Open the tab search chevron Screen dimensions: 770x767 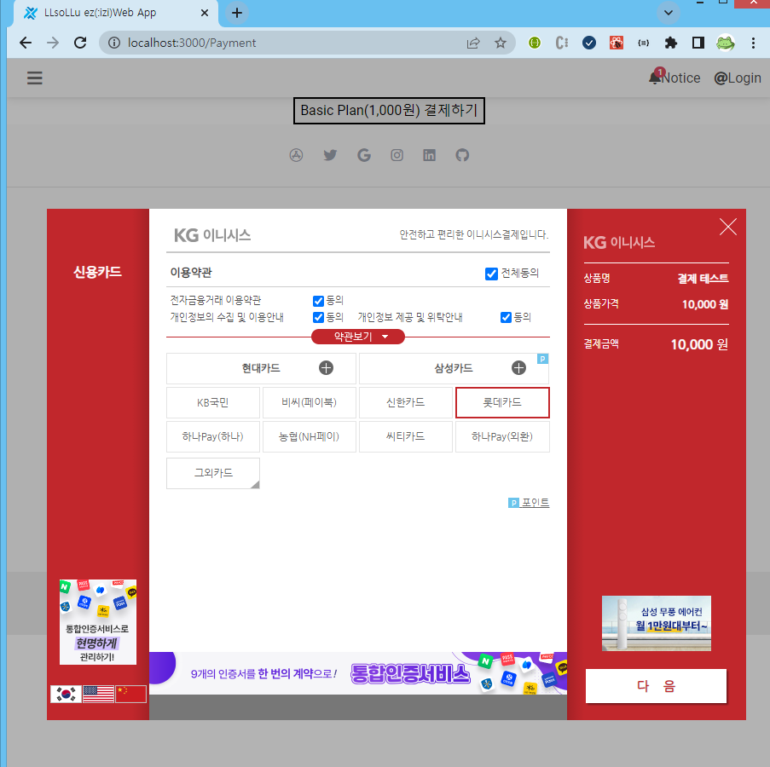click(669, 13)
